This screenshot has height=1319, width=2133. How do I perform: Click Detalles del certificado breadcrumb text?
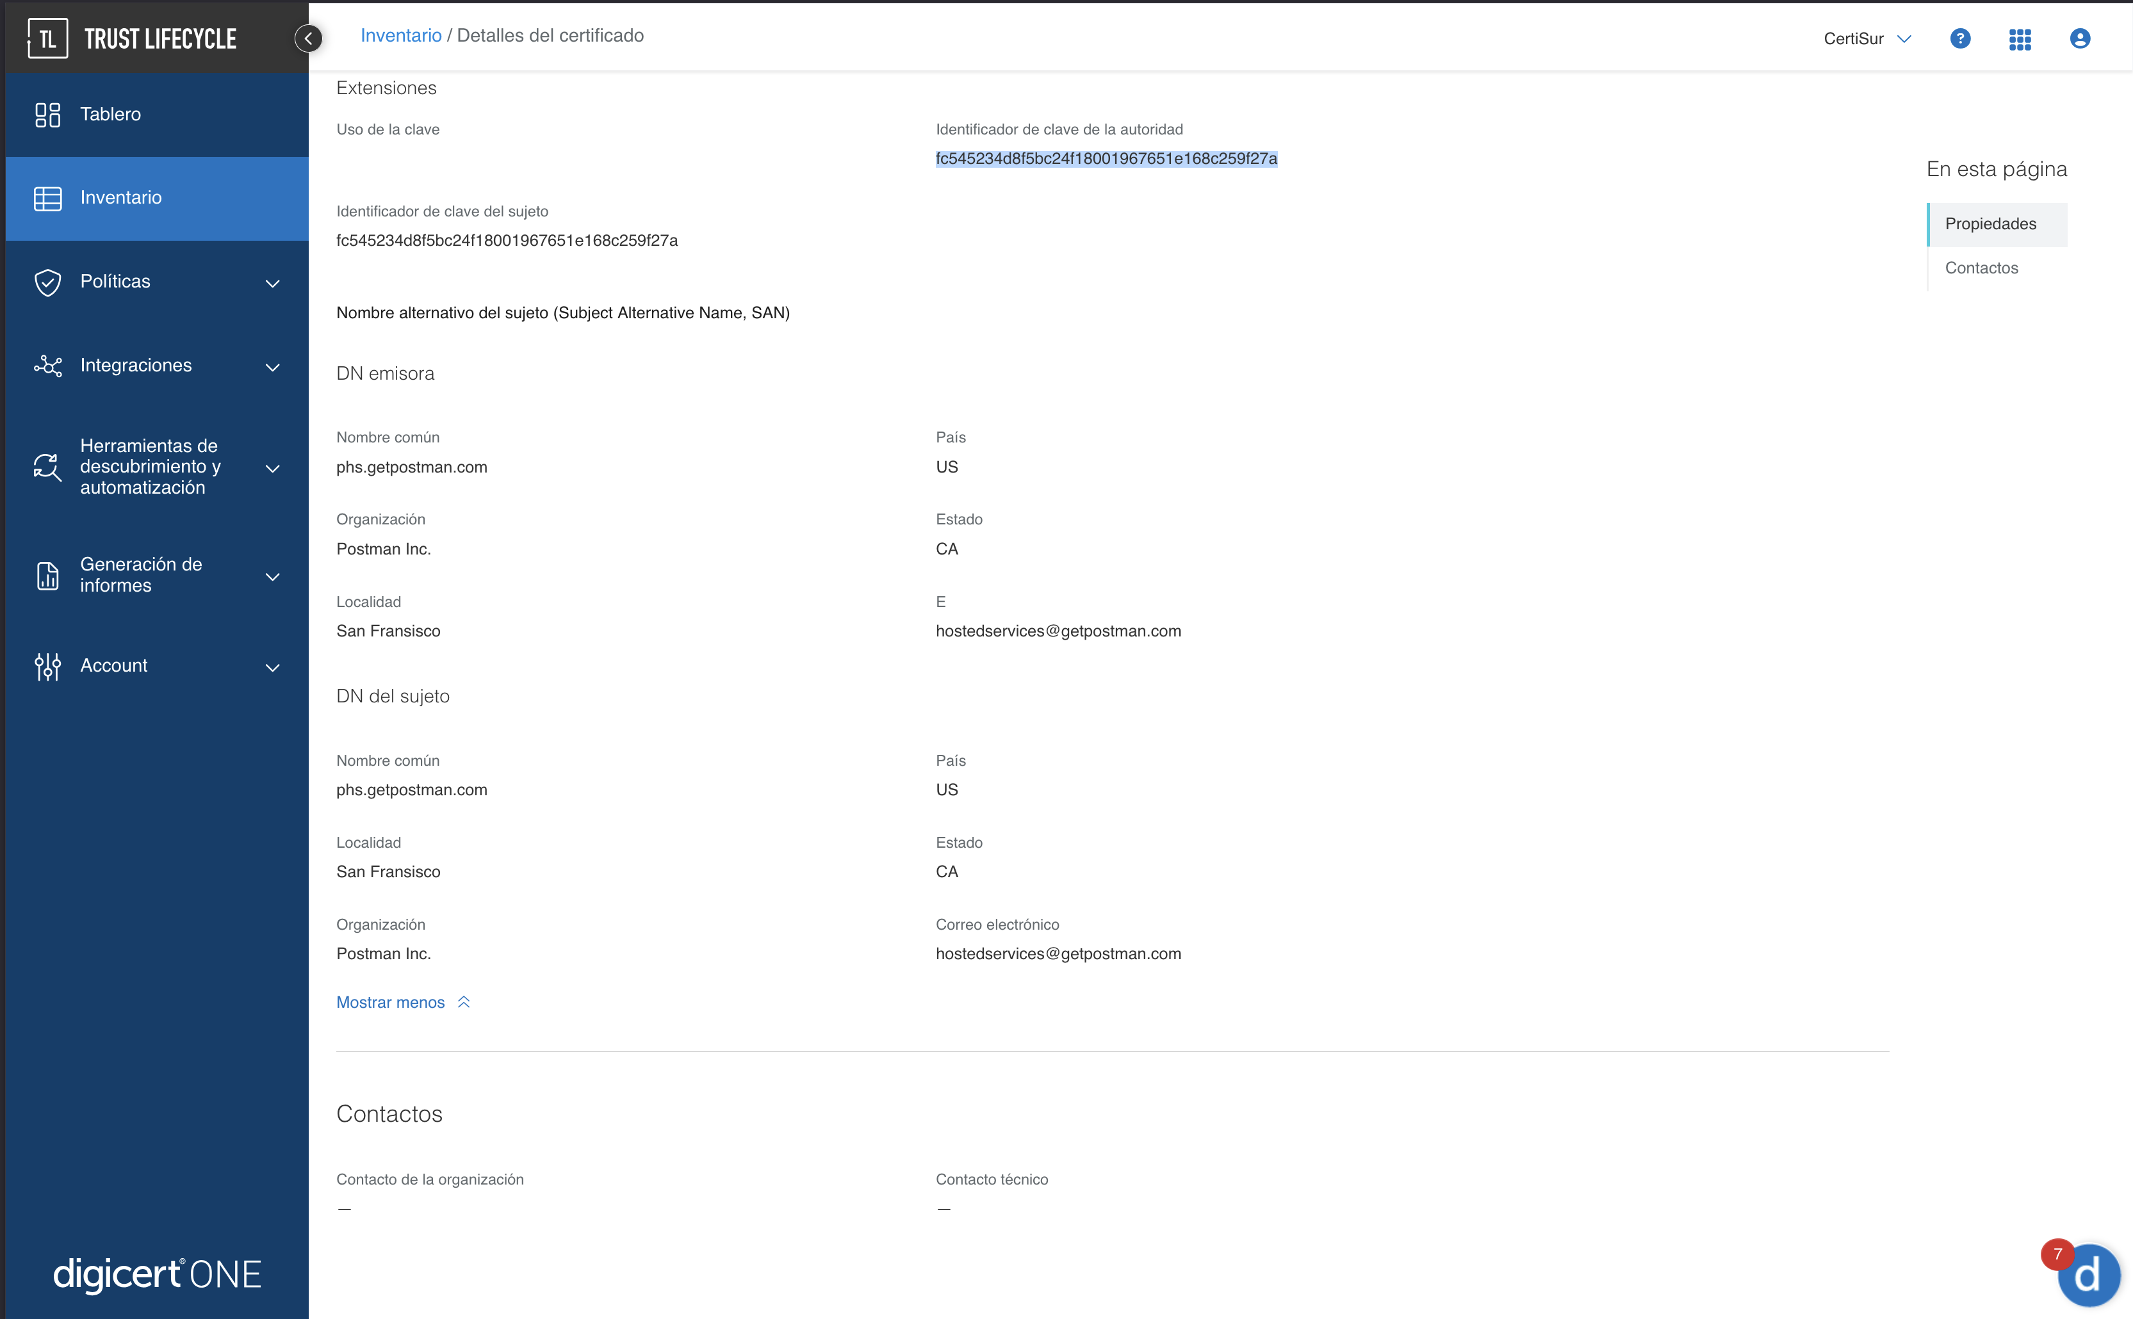click(x=550, y=35)
